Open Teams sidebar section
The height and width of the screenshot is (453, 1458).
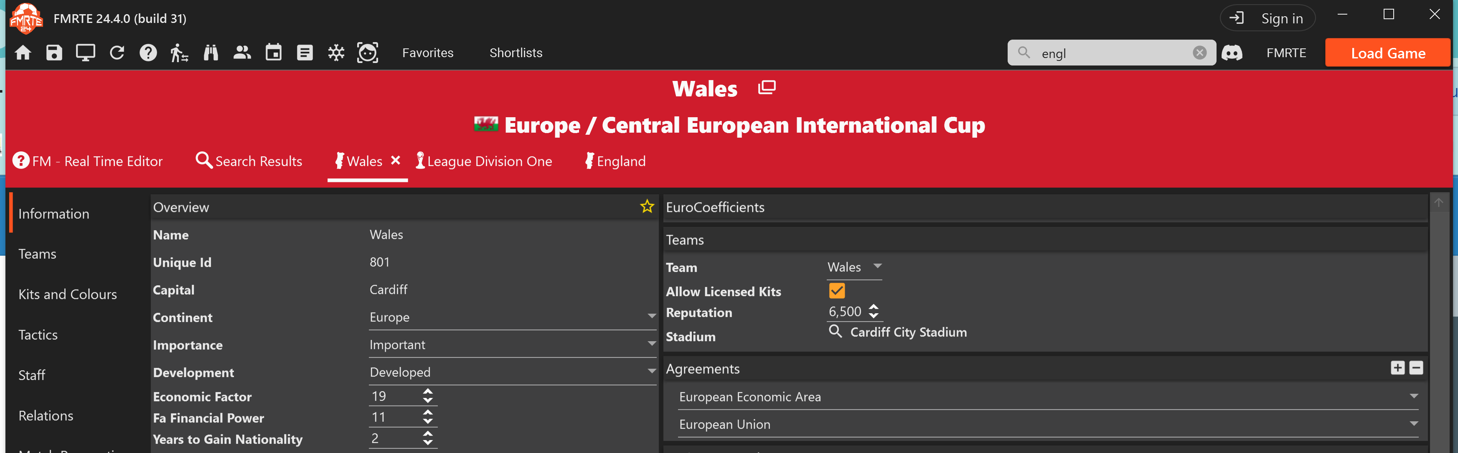pyautogui.click(x=37, y=254)
